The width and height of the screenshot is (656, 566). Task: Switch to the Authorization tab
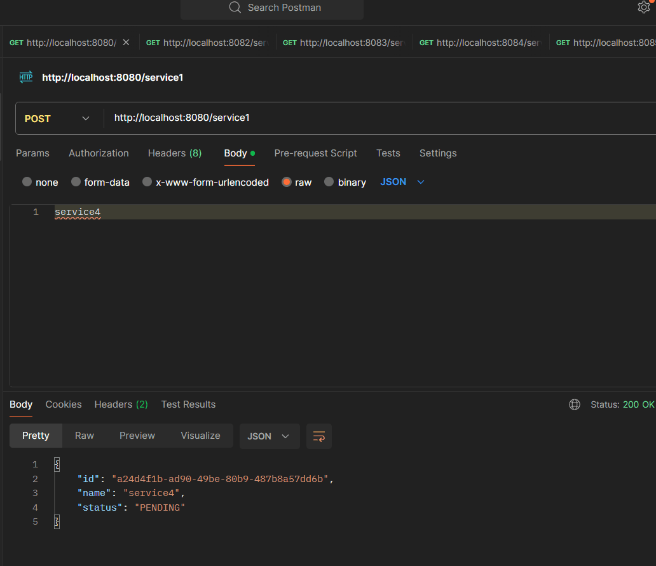(x=99, y=153)
